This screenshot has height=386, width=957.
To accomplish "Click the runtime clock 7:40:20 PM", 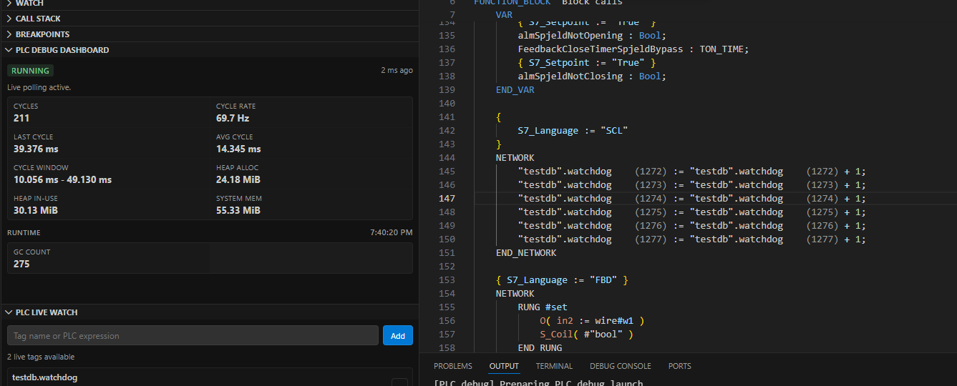I will click(392, 233).
